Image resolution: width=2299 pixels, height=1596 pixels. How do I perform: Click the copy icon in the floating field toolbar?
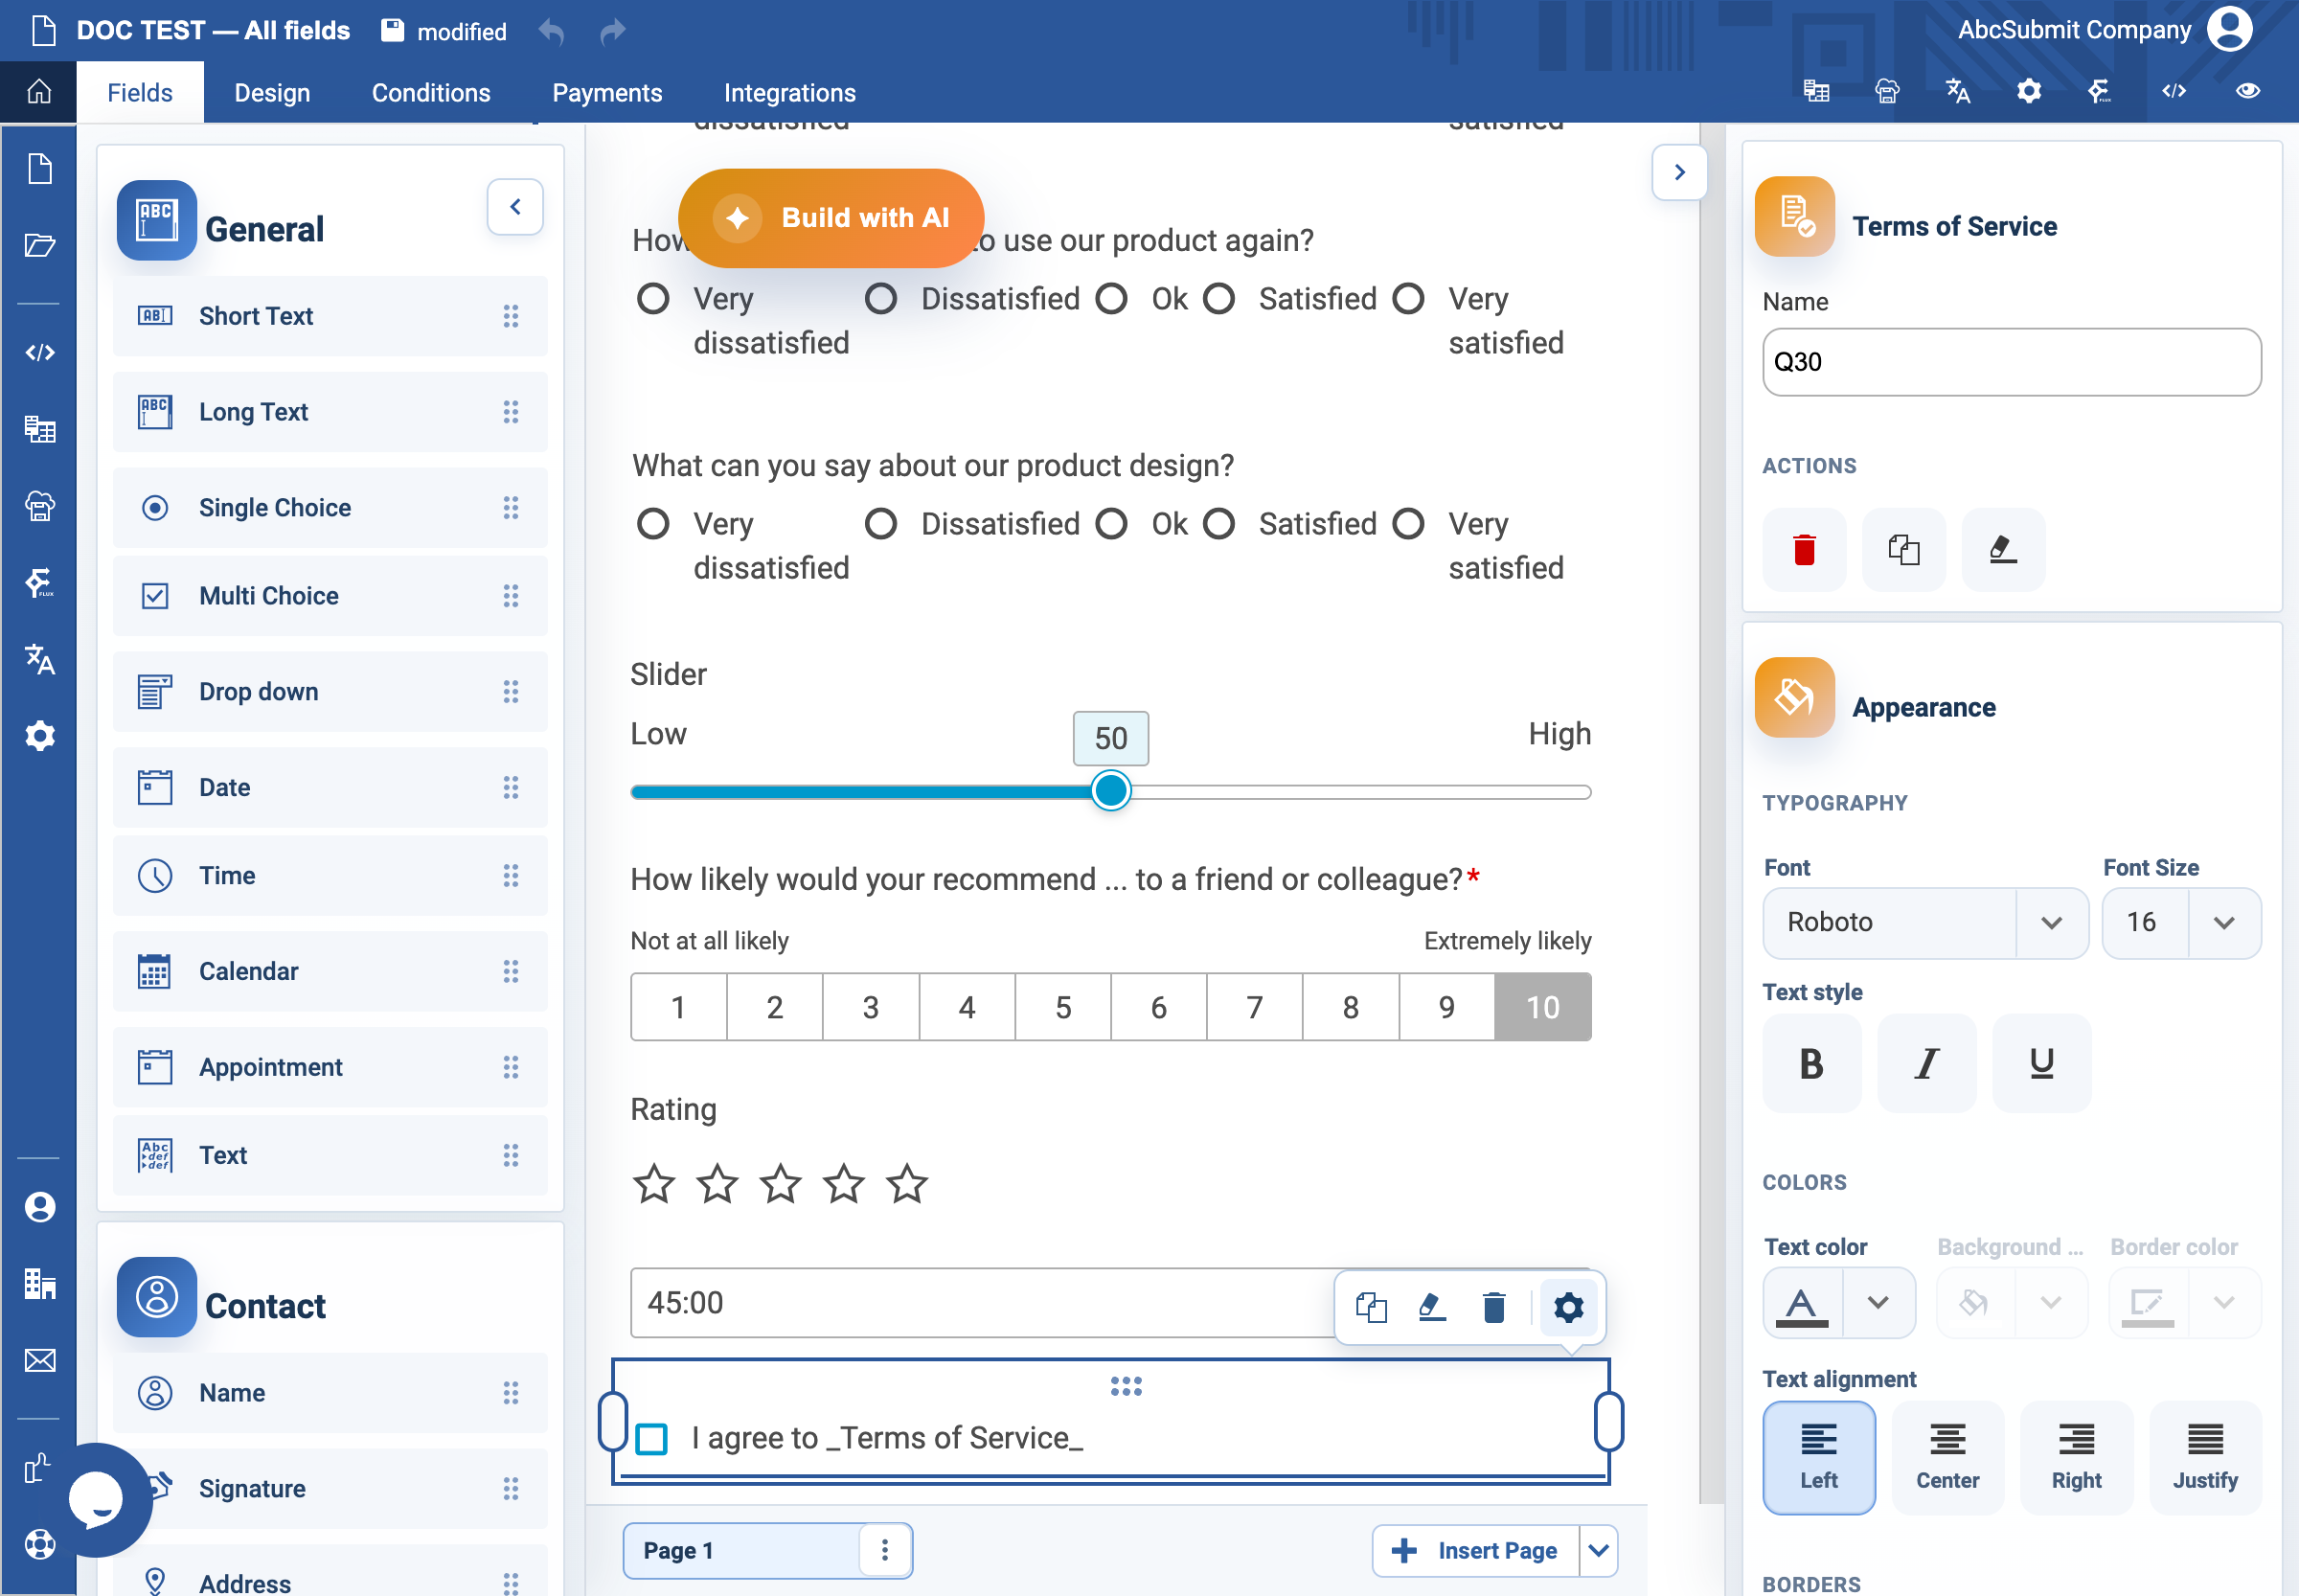tap(1370, 1307)
